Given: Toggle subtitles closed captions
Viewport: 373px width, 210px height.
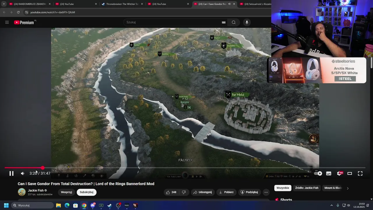Looking at the screenshot, I should pos(329,174).
